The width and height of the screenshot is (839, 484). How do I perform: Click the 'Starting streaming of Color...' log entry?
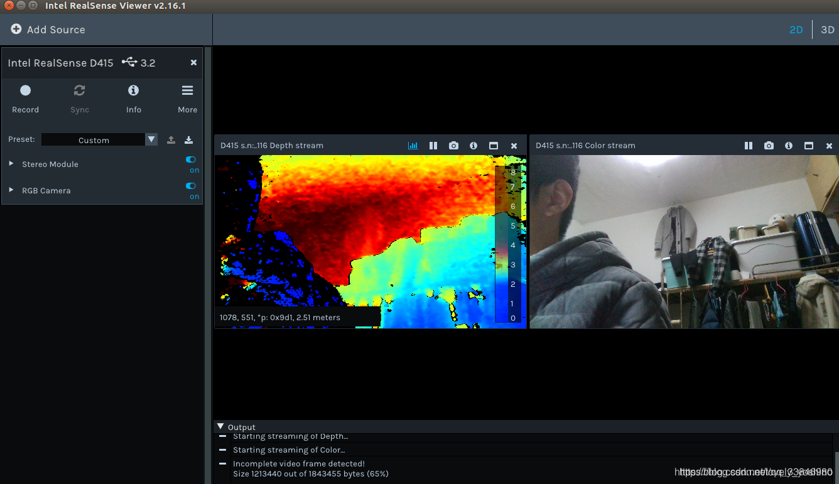289,450
